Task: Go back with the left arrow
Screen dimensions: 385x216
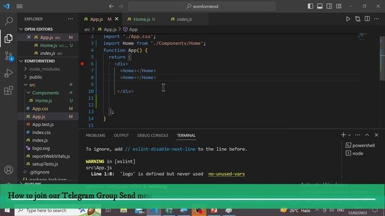Action: 111,7
